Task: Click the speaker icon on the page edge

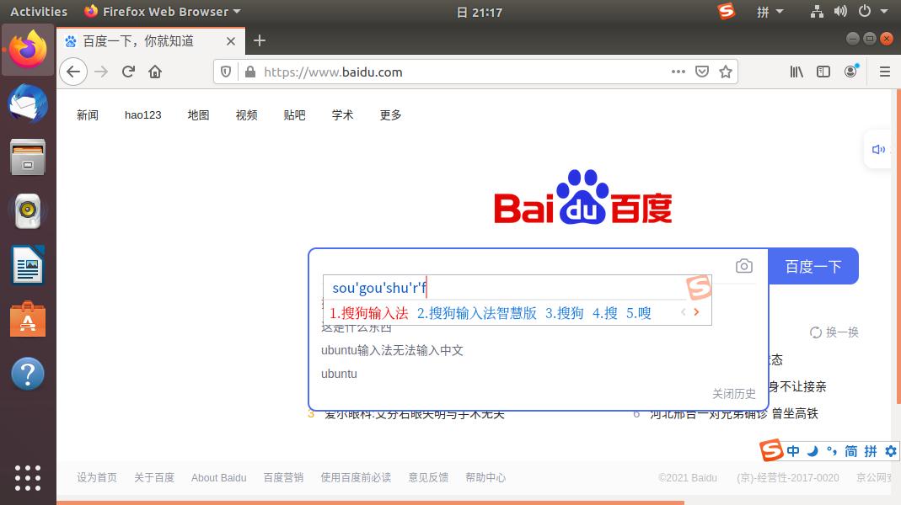Action: [x=879, y=149]
